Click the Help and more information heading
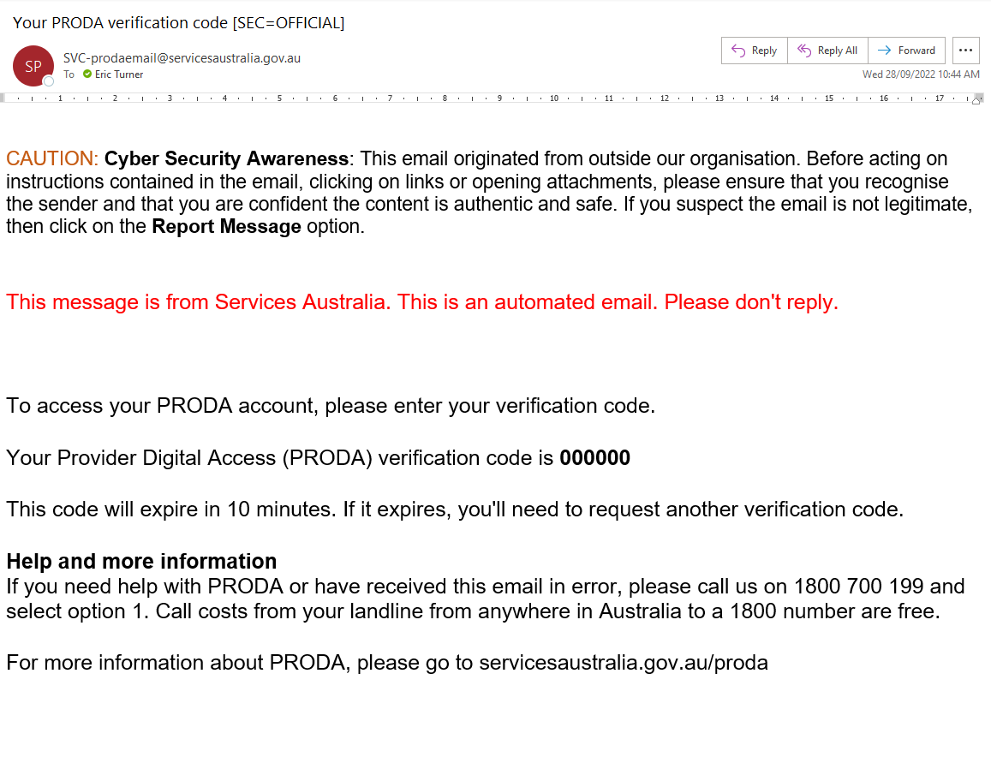 click(141, 562)
